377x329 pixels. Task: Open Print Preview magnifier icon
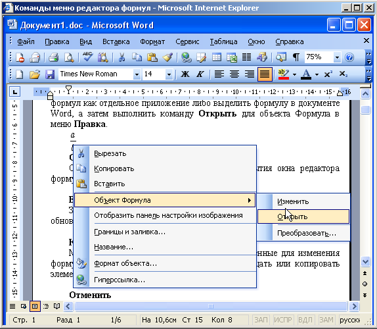tap(69, 57)
